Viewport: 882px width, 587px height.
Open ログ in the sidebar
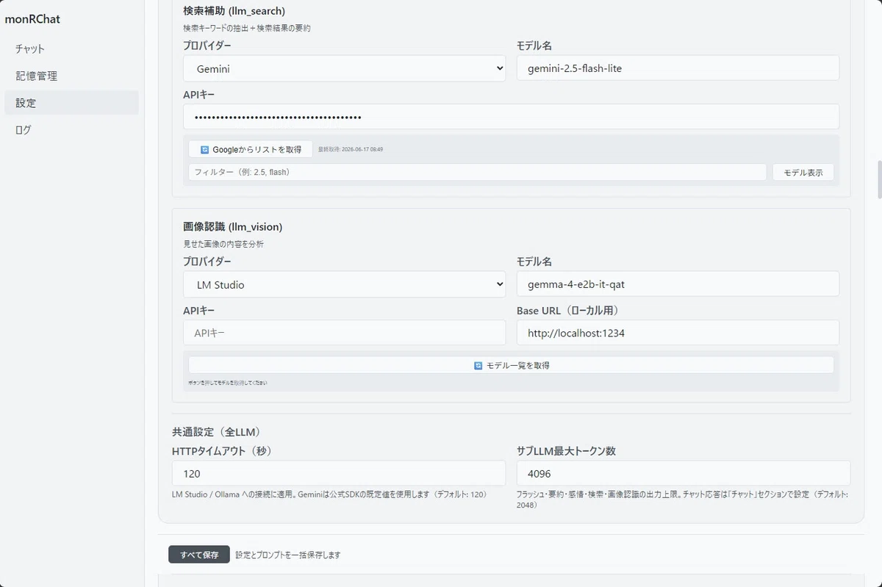(x=71, y=130)
